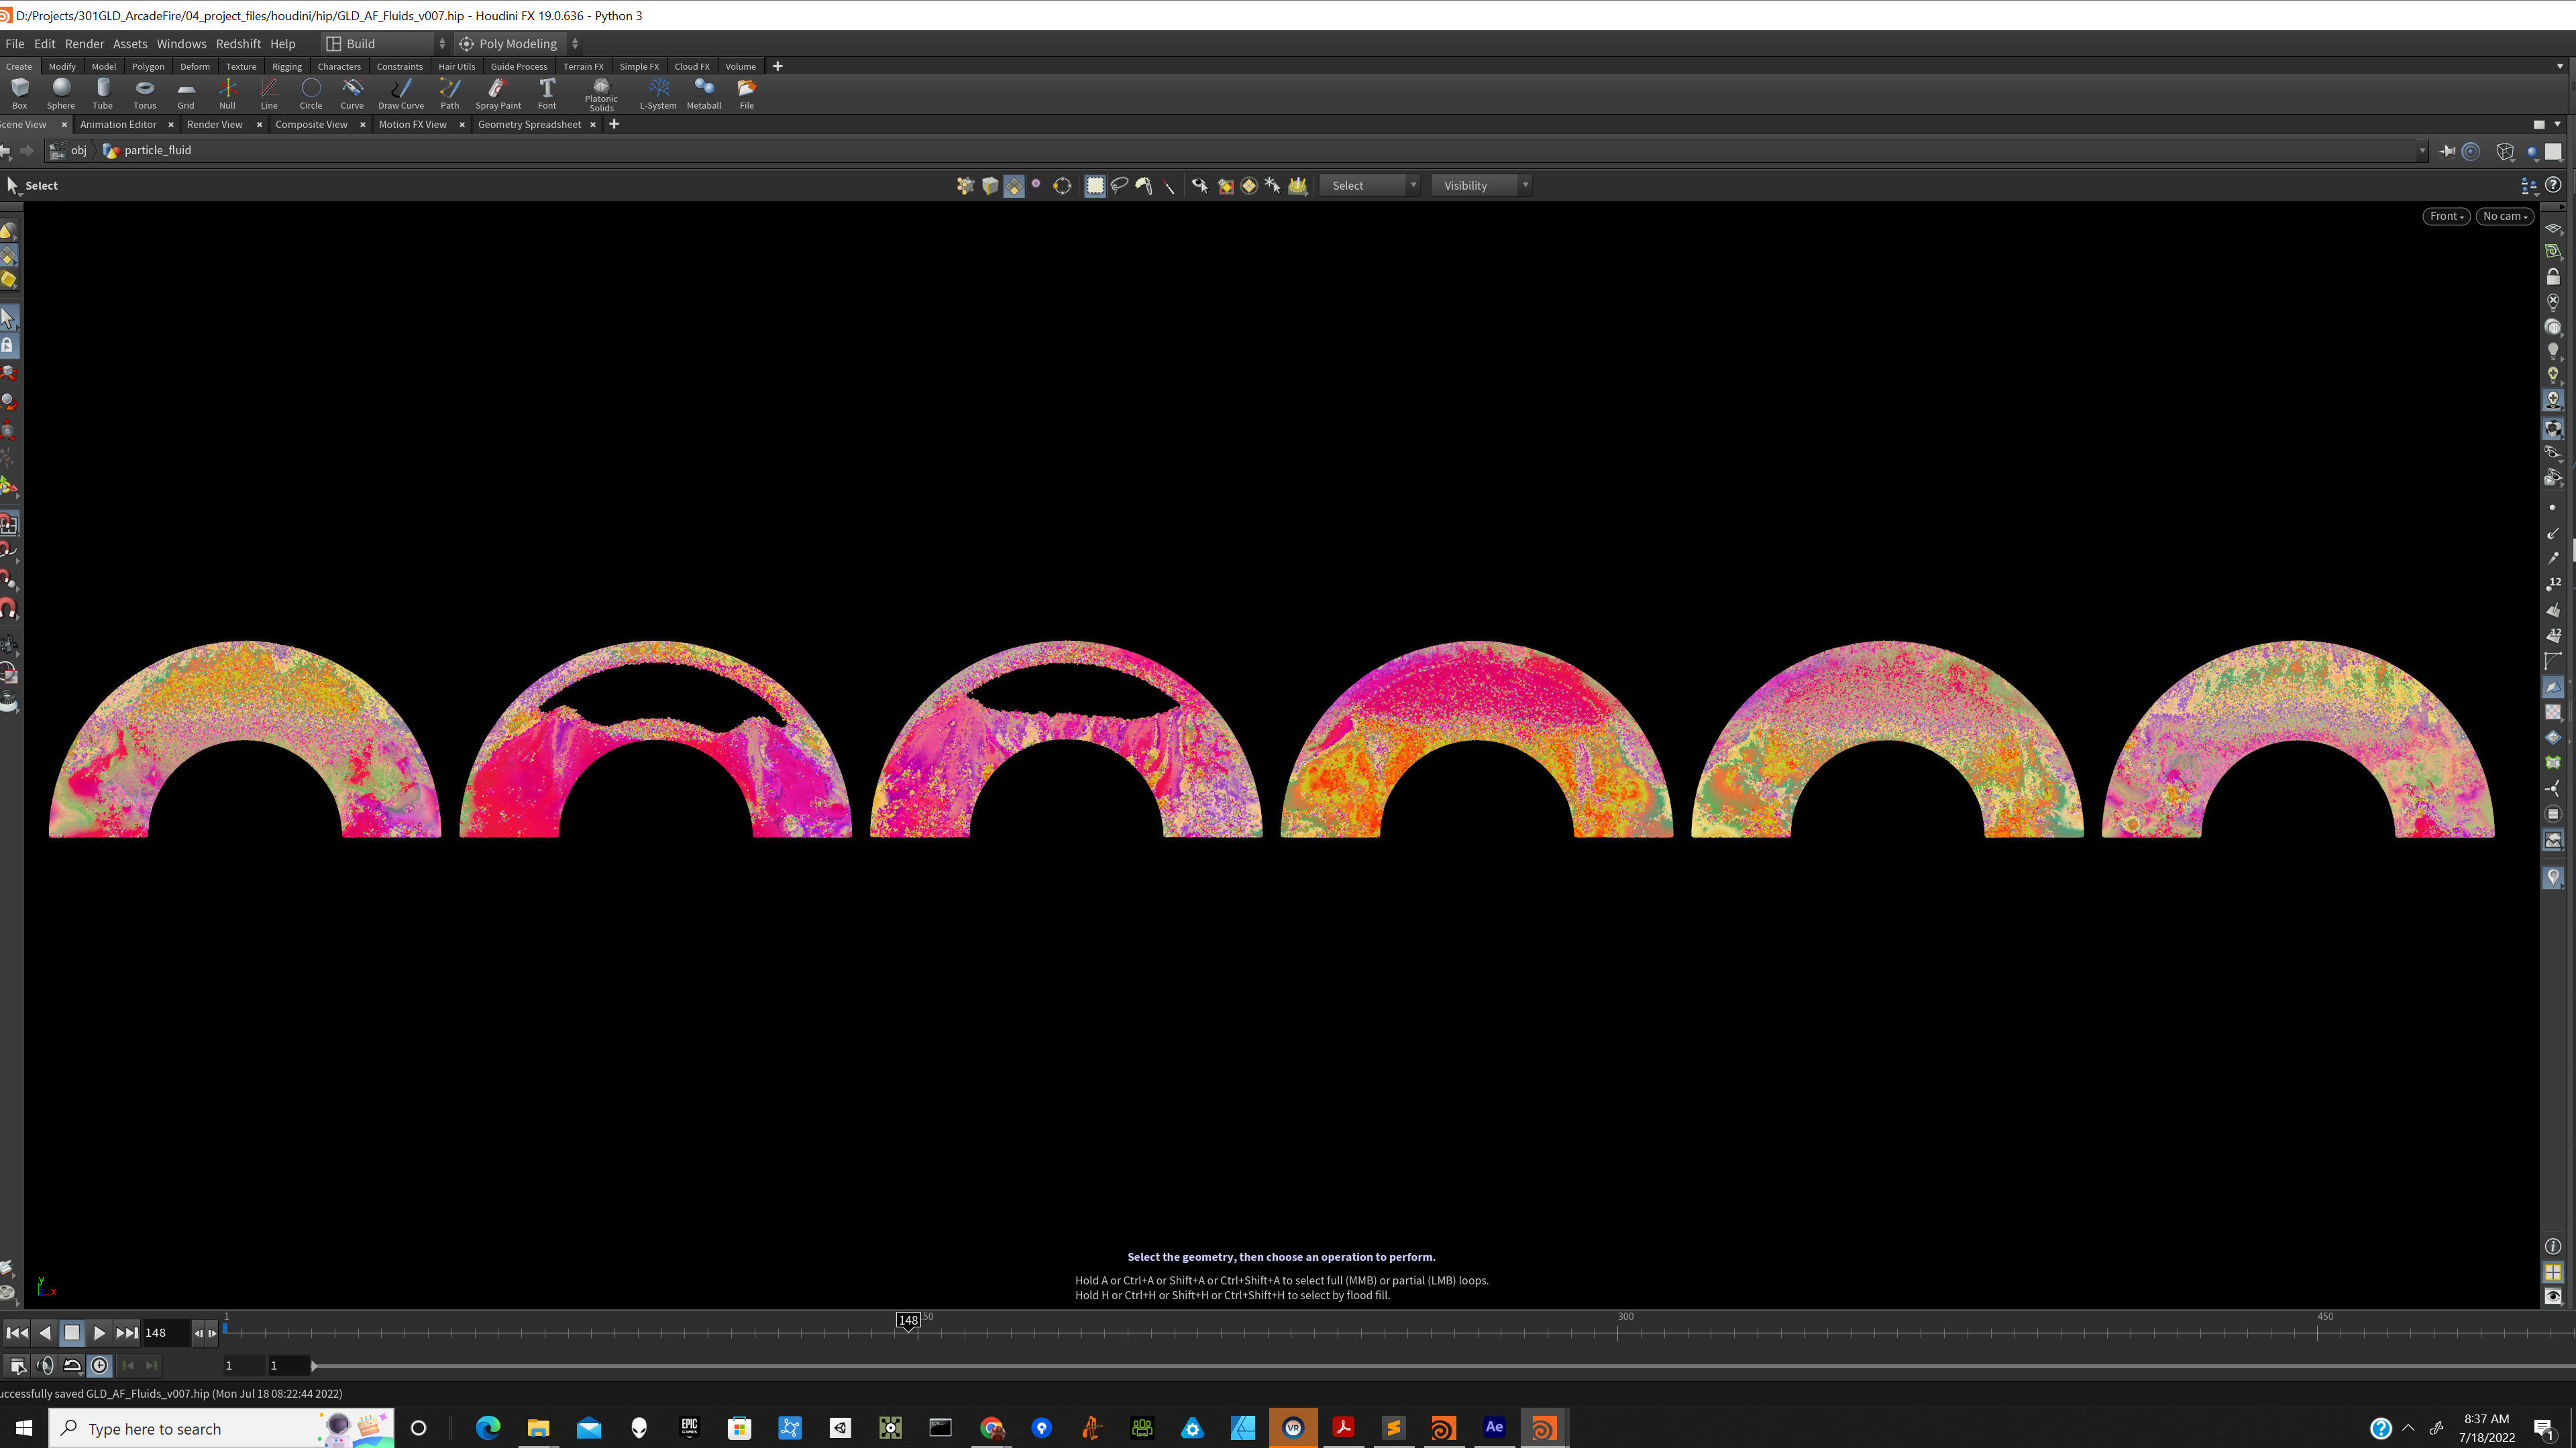Screen dimensions: 2576x1448
Task: Open the Build desktop dropdown
Action: [x=386, y=43]
